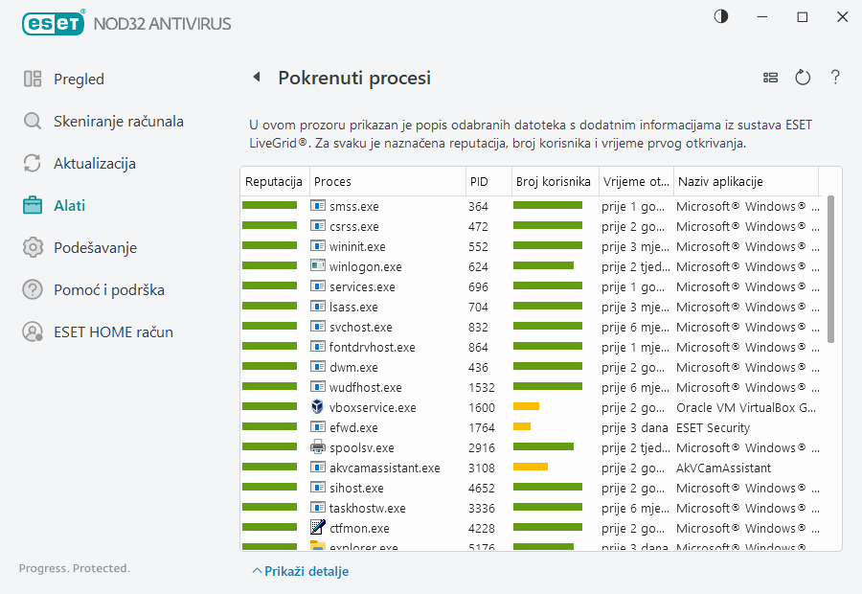Click the ctfmon.exe pen icon
This screenshot has height=594, width=862.
[x=318, y=528]
